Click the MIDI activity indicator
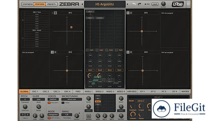Screen dimensions: 210x121 pos(147,4)
